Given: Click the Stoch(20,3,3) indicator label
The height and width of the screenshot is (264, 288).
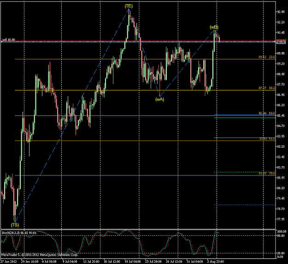Looking at the screenshot, I should [x=19, y=233].
